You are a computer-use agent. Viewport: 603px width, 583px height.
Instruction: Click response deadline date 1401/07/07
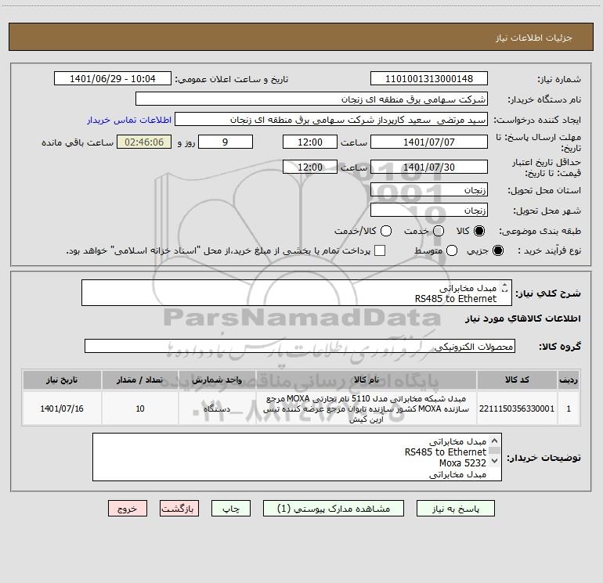click(429, 142)
